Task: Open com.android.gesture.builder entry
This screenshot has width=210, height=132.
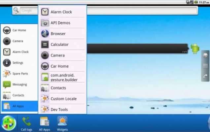Action: coord(62,77)
